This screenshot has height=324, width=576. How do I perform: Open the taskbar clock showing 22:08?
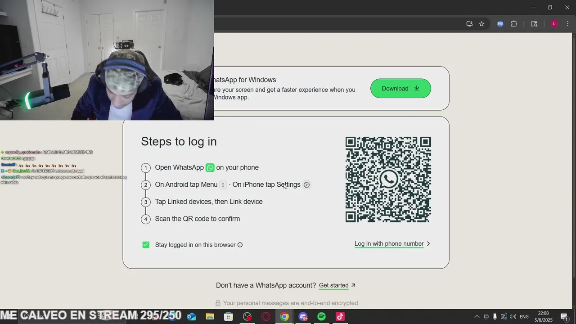click(544, 317)
